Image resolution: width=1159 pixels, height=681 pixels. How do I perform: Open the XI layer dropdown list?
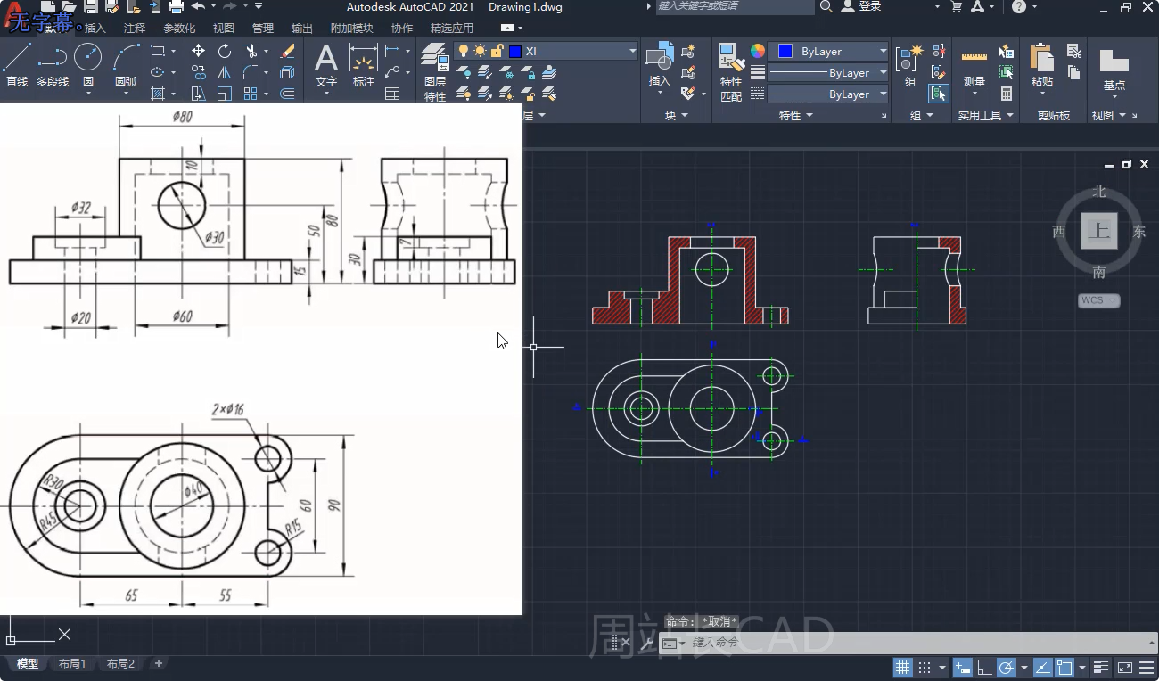coord(633,52)
